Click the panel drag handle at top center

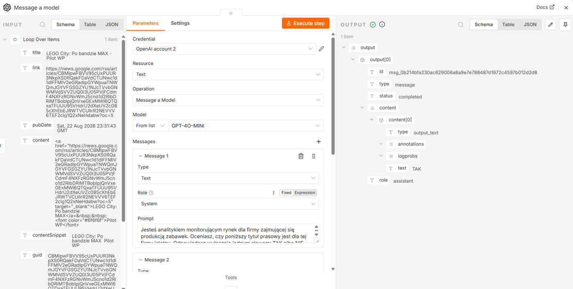pyautogui.click(x=231, y=13)
